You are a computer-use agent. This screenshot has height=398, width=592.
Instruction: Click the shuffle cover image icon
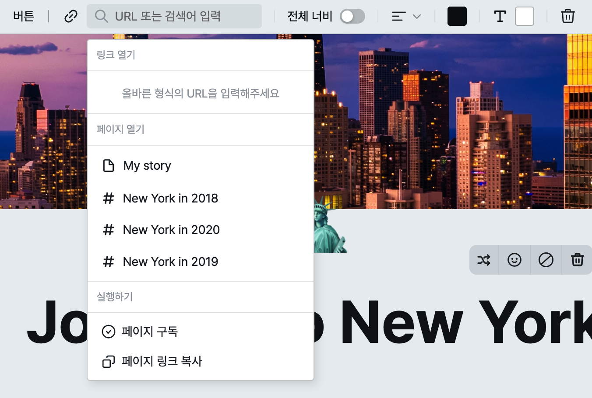(484, 260)
